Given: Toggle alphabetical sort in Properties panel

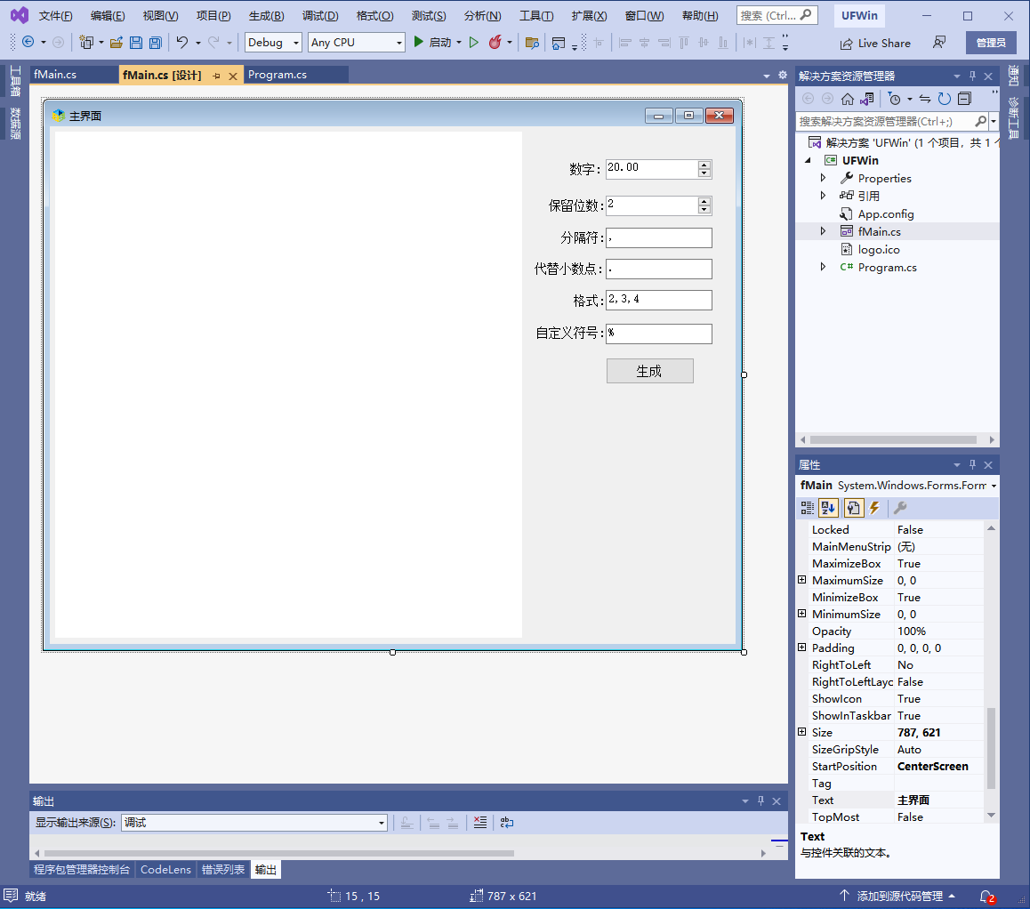Looking at the screenshot, I should coord(828,508).
